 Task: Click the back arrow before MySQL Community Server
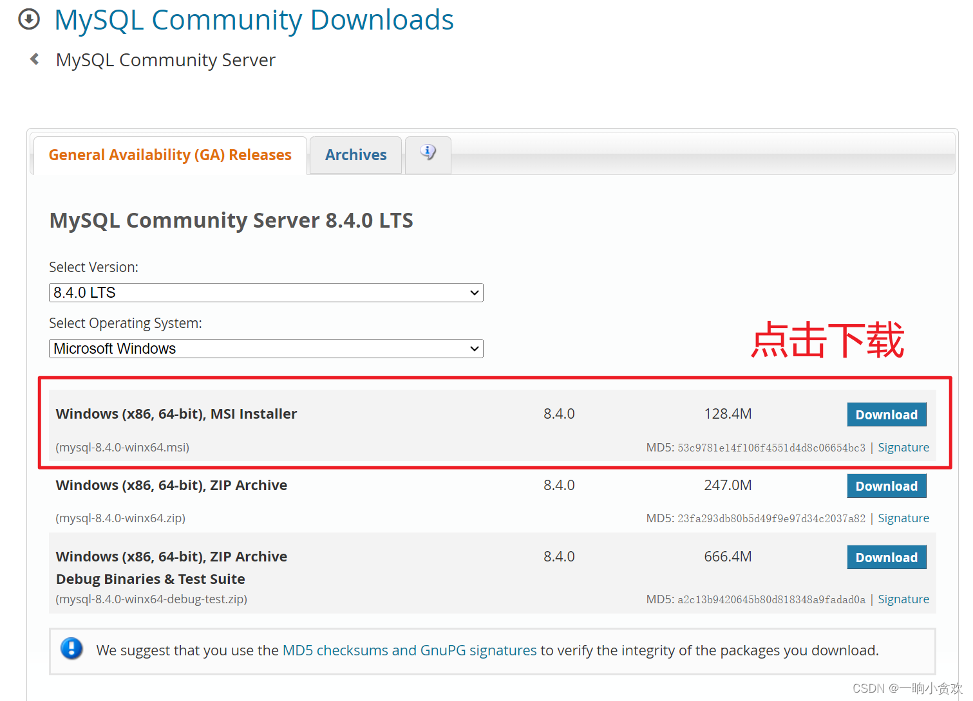35,59
